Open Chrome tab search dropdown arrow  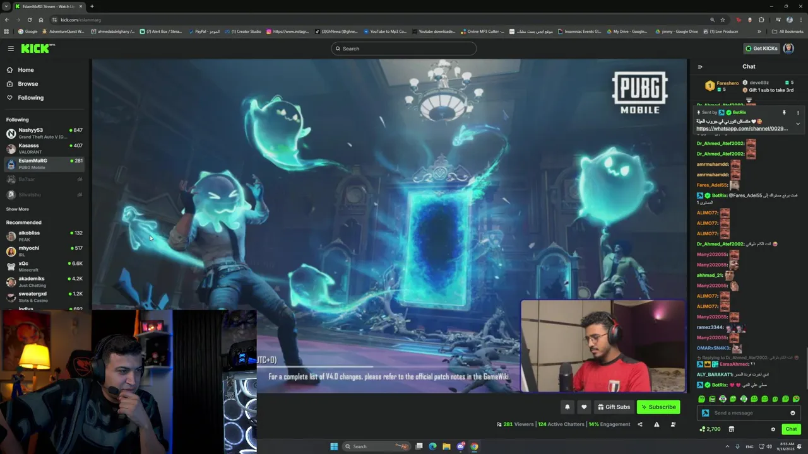click(6, 6)
